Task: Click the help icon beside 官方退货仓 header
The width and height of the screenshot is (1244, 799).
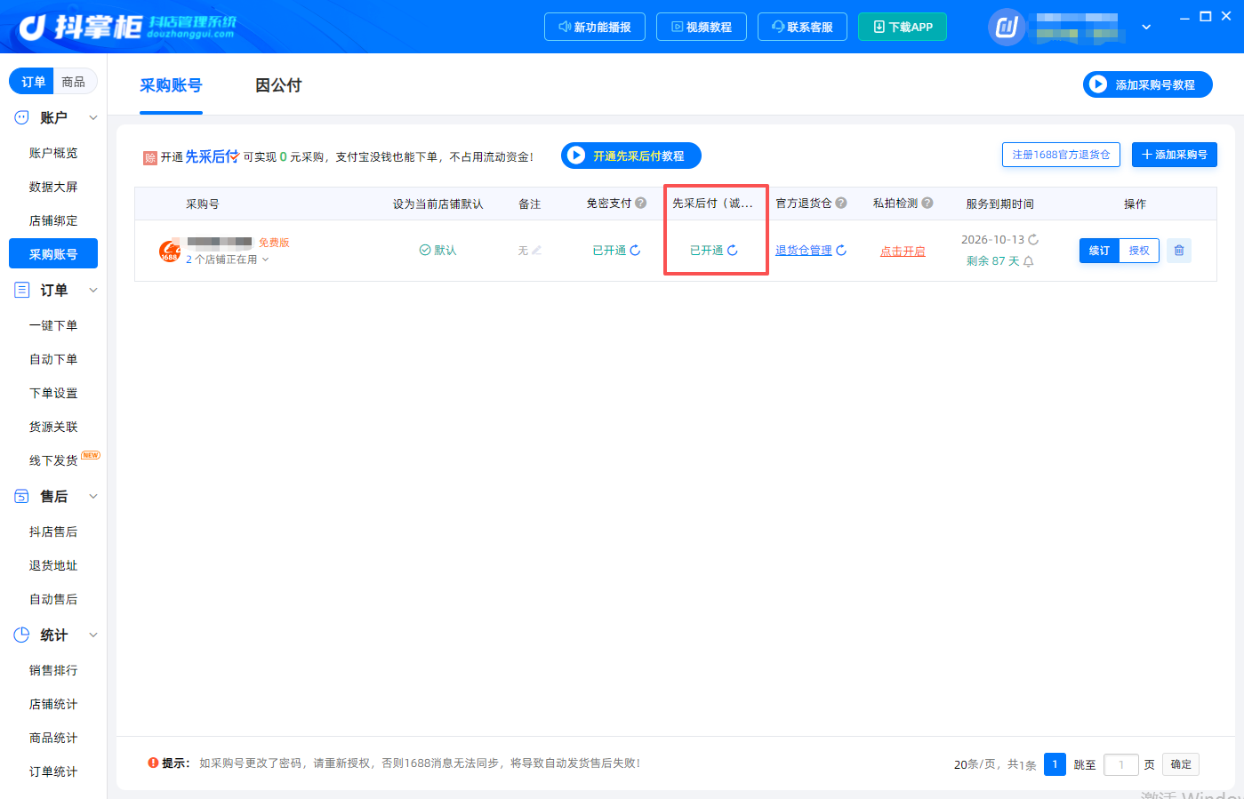Action: [x=841, y=203]
